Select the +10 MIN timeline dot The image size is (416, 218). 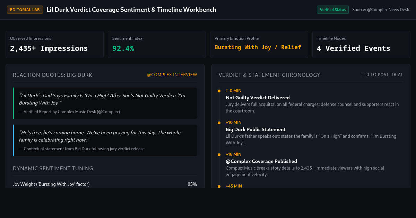pyautogui.click(x=219, y=123)
